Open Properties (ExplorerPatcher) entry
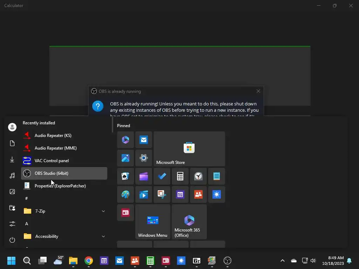 tap(64, 186)
